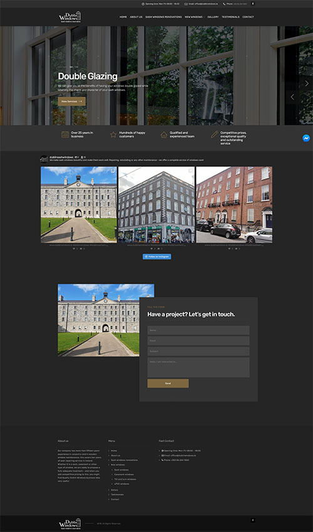Click the footer Tilt and turn windows link

[125, 479]
